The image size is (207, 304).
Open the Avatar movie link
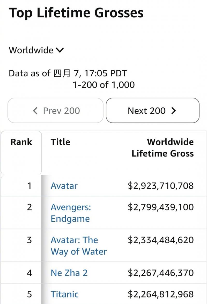coord(64,186)
